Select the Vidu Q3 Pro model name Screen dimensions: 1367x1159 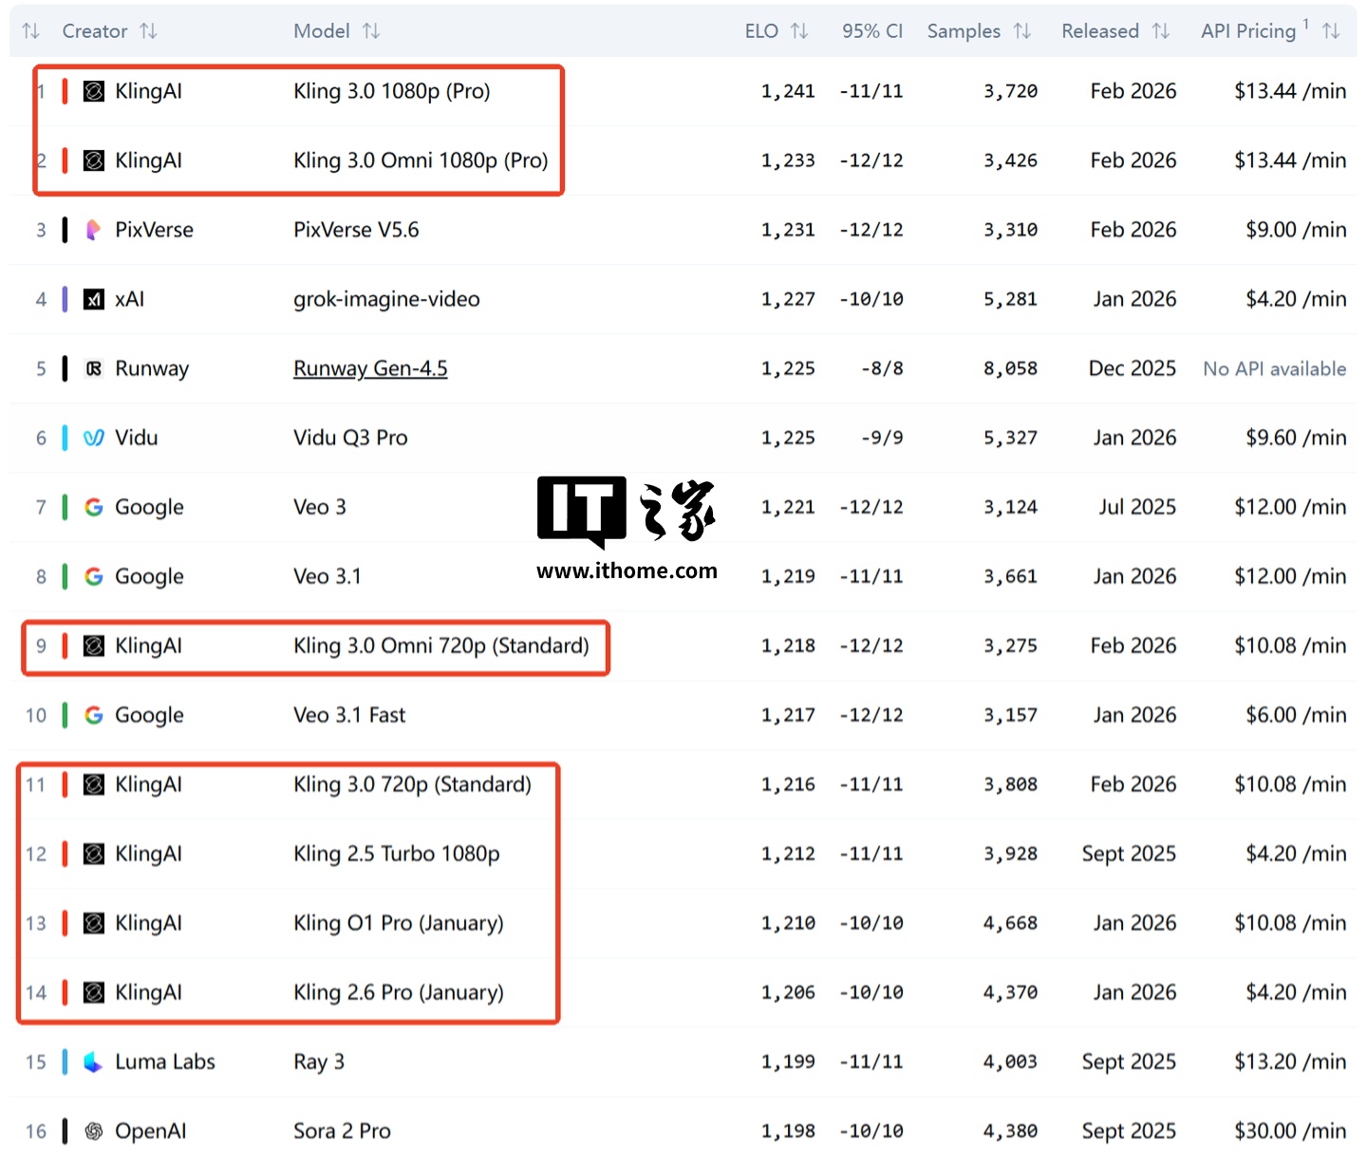pyautogui.click(x=350, y=438)
